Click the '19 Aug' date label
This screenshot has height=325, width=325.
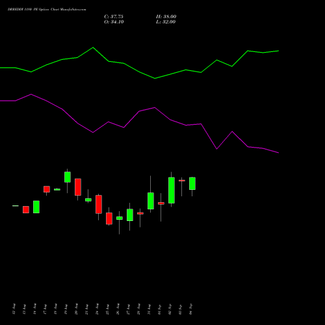(66, 309)
